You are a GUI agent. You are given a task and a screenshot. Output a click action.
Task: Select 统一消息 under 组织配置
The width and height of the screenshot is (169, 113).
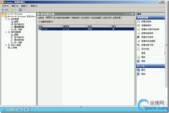click(x=18, y=29)
